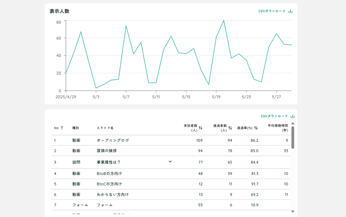This screenshot has width=346, height=217.
Task: Sort by 来訪者数 using the arrows icon
Action: coord(200,128)
